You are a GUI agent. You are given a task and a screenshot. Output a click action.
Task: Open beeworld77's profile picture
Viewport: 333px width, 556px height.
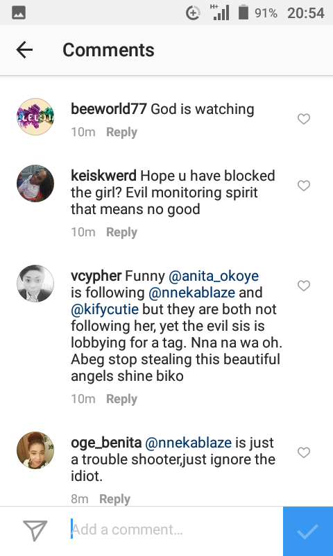[35, 117]
